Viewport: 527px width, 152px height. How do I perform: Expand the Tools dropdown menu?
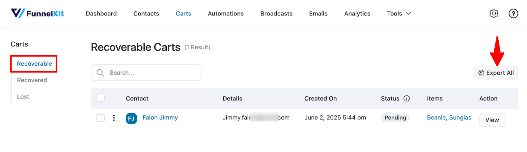pyautogui.click(x=399, y=13)
